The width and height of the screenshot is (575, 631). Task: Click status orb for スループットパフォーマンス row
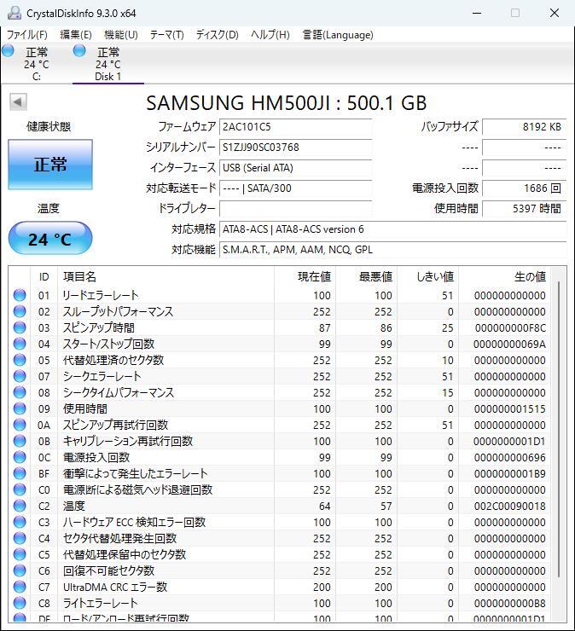20,311
